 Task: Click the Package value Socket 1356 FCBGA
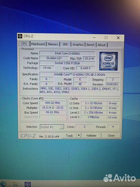click(67, 63)
